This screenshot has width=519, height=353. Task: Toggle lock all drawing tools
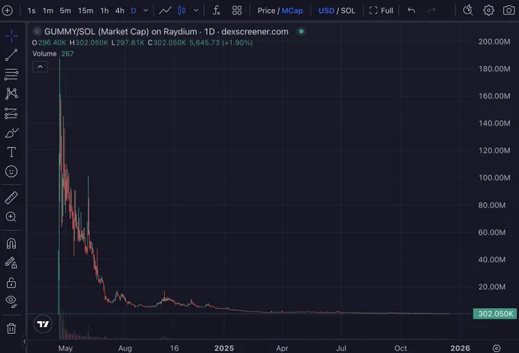point(11,283)
